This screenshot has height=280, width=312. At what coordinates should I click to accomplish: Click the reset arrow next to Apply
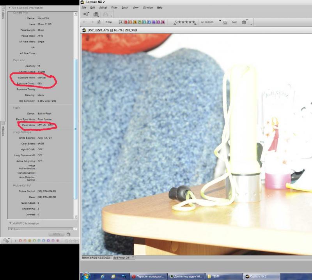(x=69, y=234)
